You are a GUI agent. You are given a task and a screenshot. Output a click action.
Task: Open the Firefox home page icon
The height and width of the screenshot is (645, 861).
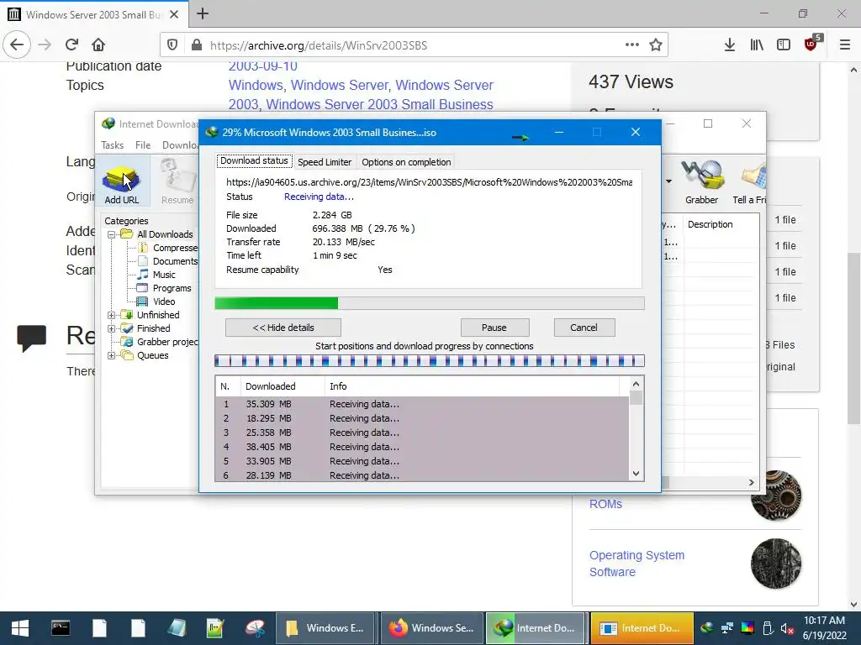(98, 45)
